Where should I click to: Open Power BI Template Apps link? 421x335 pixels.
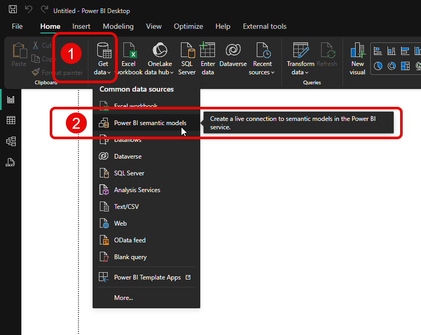pos(146,277)
